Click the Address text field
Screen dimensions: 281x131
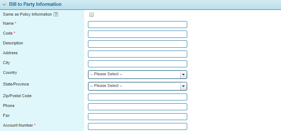(138, 54)
